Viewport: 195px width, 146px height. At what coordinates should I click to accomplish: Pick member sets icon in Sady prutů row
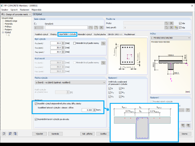click(x=167, y=28)
